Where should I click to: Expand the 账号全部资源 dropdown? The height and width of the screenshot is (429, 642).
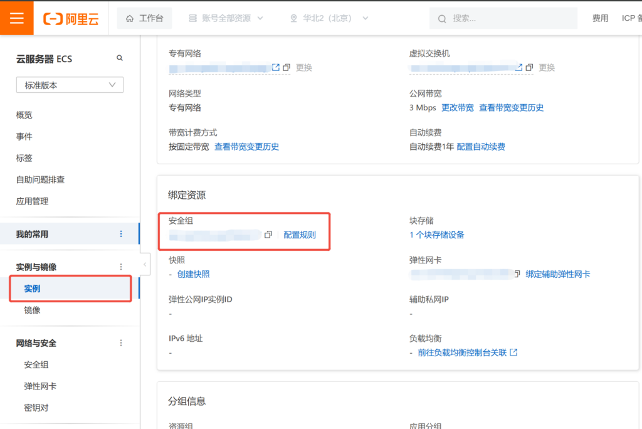click(x=226, y=19)
